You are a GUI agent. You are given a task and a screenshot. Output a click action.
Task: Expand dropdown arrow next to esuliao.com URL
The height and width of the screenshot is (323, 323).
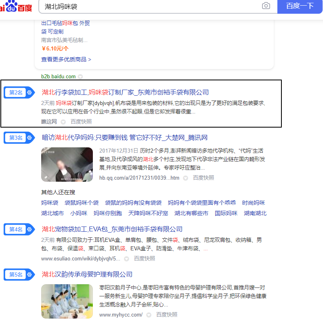(x=126, y=259)
